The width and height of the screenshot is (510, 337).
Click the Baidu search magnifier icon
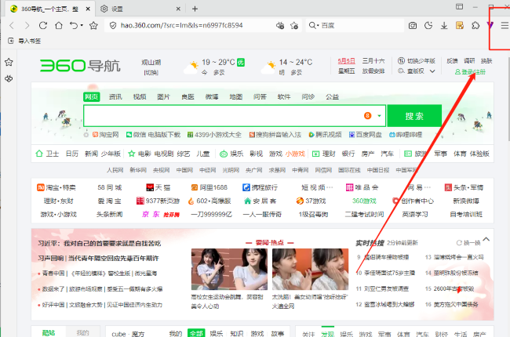(312, 25)
